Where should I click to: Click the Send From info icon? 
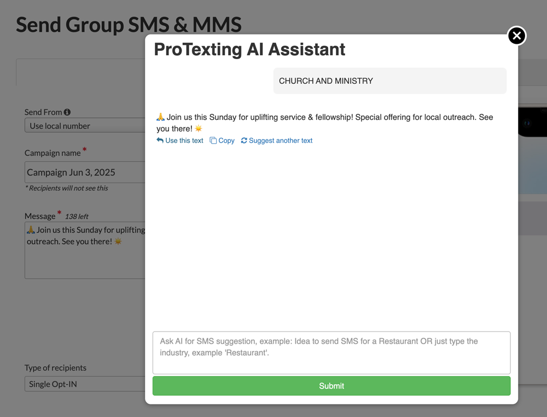pyautogui.click(x=67, y=112)
